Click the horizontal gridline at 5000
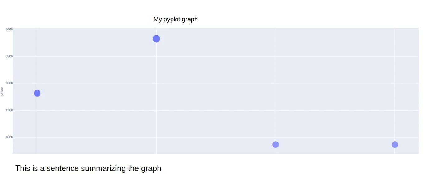Screen dimensions: 429x190 [216, 83]
